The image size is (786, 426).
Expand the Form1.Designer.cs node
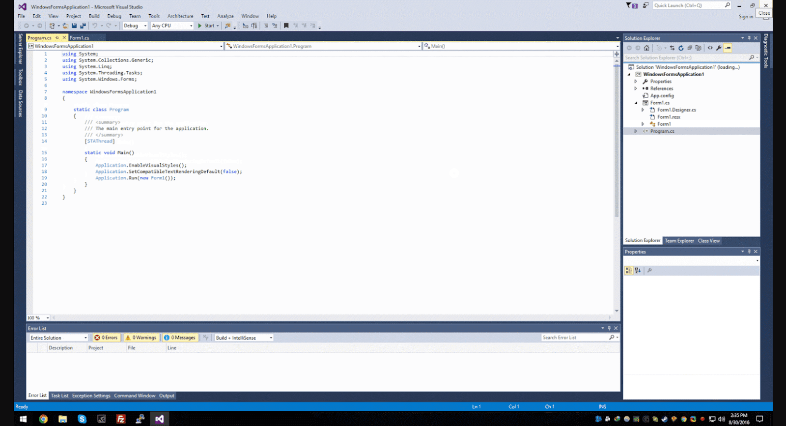click(643, 110)
